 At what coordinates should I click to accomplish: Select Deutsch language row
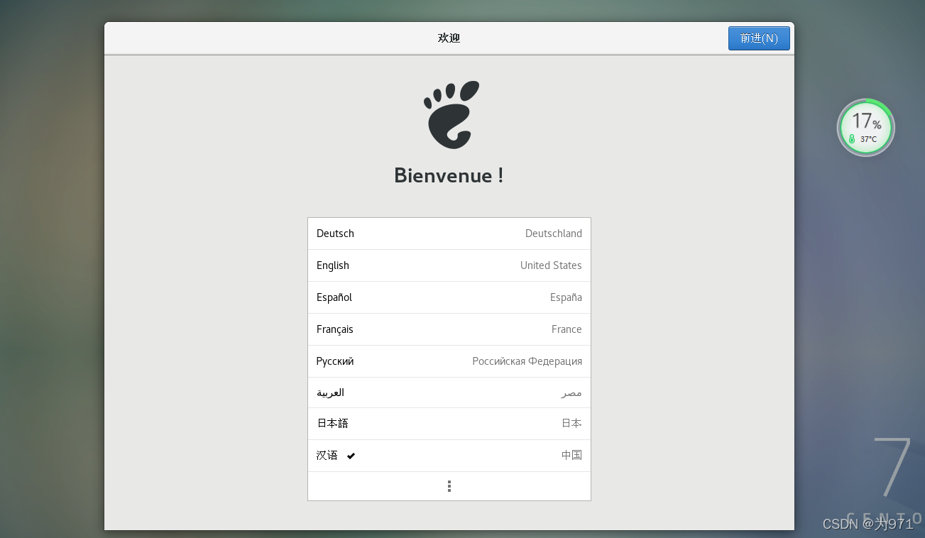[449, 234]
